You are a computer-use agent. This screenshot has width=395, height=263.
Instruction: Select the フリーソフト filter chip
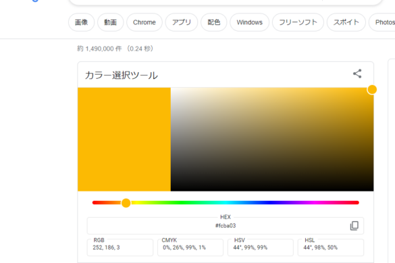pos(298,22)
